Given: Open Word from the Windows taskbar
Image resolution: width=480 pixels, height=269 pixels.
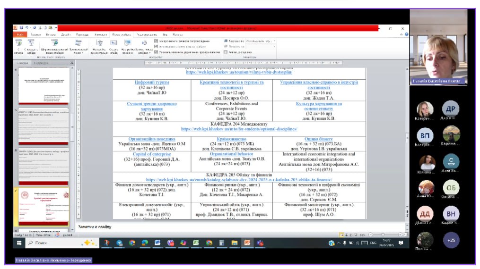Looking at the screenshot, I should [x=157, y=243].
